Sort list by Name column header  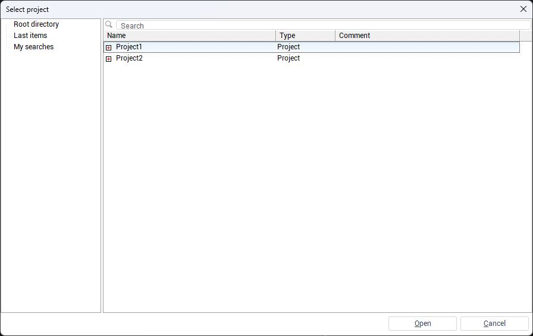click(x=189, y=36)
